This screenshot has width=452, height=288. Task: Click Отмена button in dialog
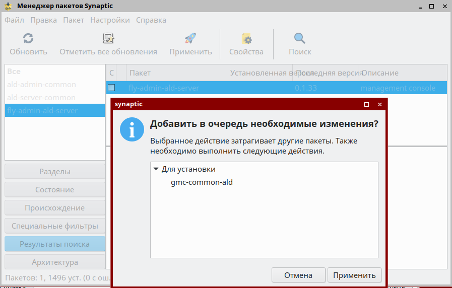click(298, 275)
